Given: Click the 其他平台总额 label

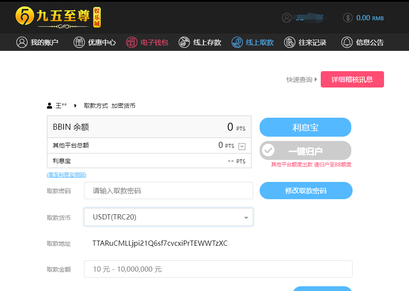Looking at the screenshot, I should click(71, 145).
